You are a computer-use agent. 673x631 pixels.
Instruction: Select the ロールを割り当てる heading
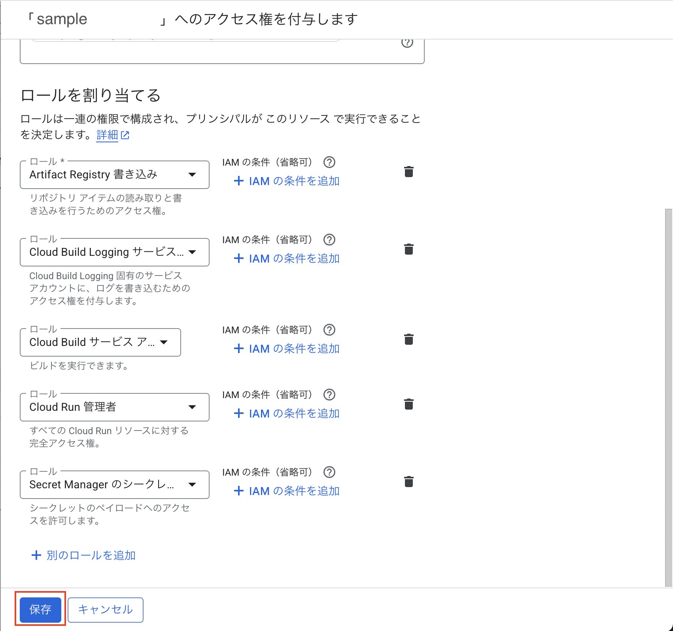click(x=91, y=95)
